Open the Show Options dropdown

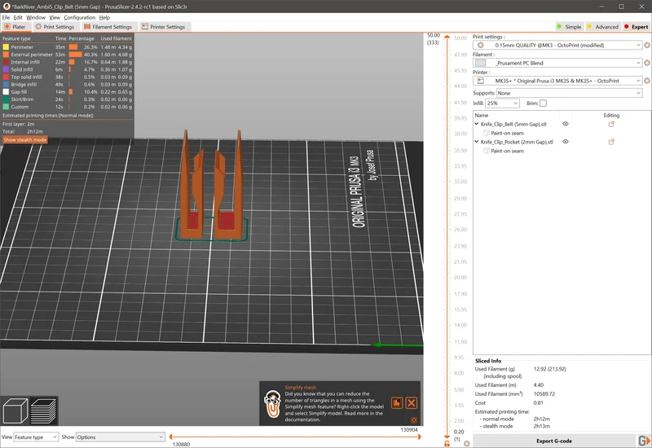point(121,437)
